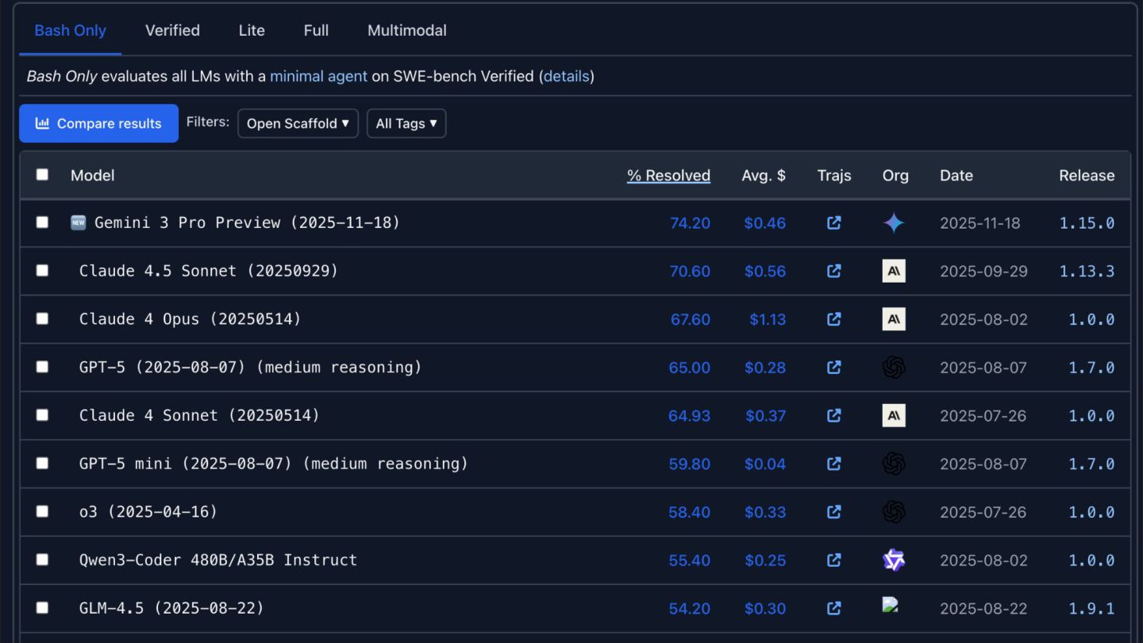1143x643 pixels.
Task: Switch to the Full tab
Action: (x=316, y=30)
